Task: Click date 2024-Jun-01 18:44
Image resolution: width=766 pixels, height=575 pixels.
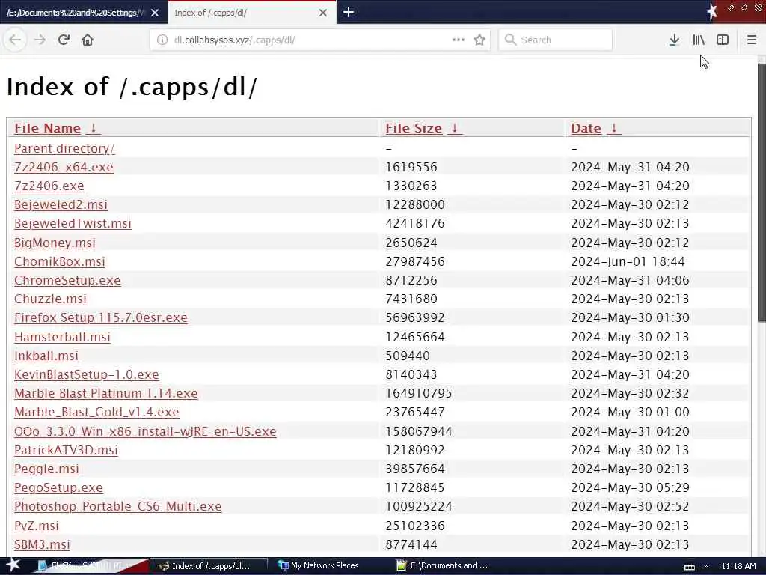Action: pos(628,261)
